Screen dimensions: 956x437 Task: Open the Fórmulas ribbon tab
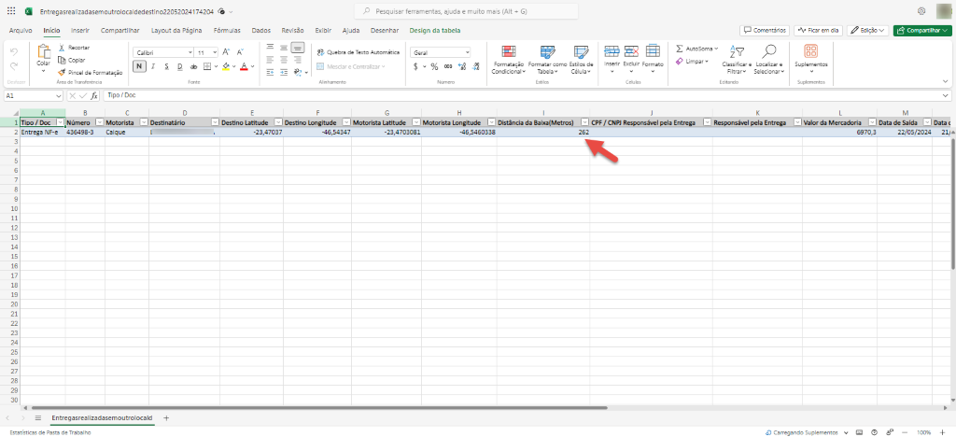pyautogui.click(x=227, y=31)
